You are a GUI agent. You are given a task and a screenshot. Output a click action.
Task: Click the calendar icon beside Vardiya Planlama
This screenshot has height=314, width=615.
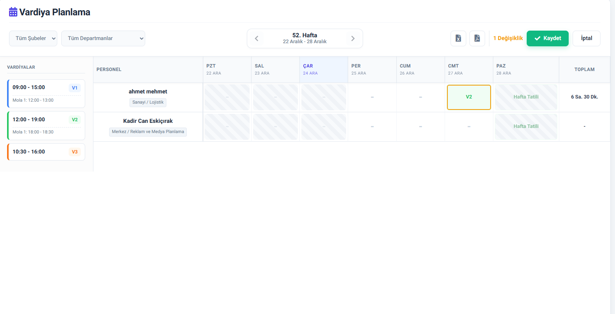coord(13,12)
